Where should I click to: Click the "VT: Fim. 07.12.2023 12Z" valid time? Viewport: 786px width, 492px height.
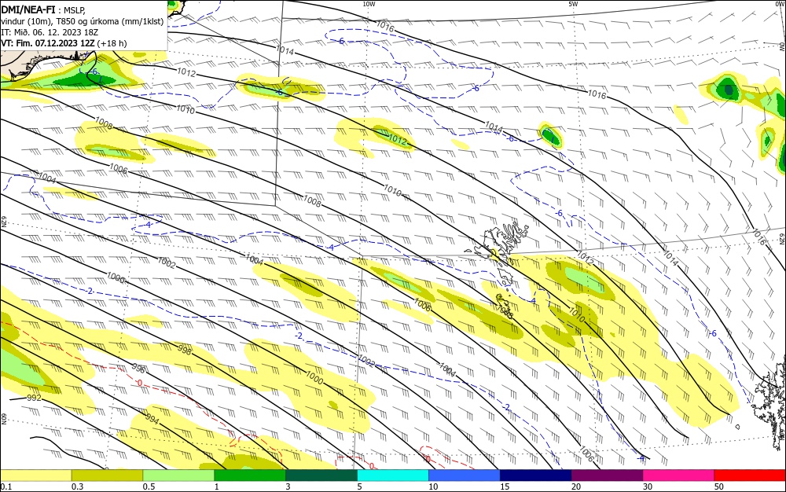48,43
